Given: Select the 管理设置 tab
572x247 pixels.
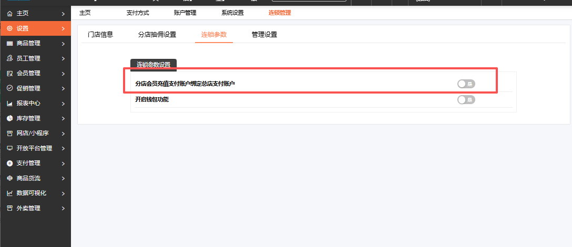Looking at the screenshot, I should 264,35.
